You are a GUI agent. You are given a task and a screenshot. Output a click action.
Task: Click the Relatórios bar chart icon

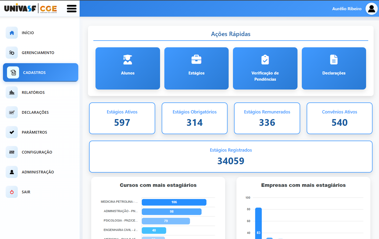12,92
